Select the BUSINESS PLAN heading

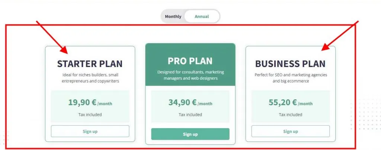click(290, 64)
